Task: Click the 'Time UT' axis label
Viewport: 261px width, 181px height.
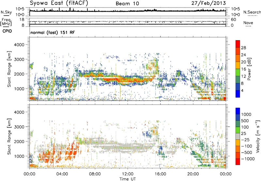Action: coord(128,179)
